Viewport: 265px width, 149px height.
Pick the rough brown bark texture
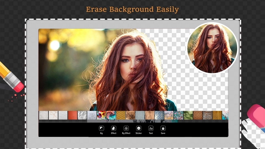pos(207,115)
